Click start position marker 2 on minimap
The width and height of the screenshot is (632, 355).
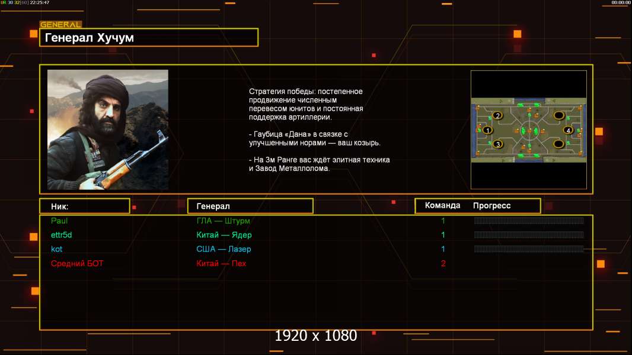tap(498, 116)
